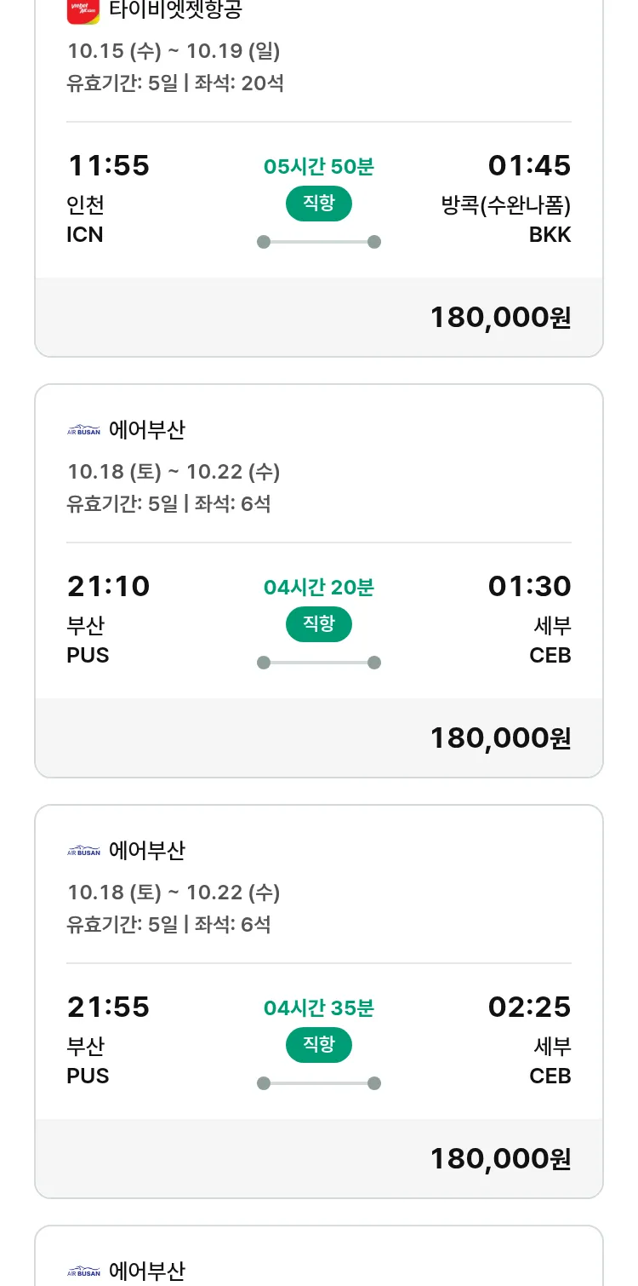Click the 10.15 (수) ~ 10.19 (일) date range
The height and width of the screenshot is (1286, 638).
click(x=174, y=51)
